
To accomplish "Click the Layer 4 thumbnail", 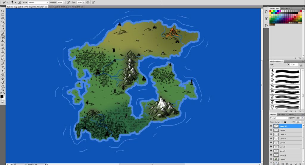I will pos(276,159).
